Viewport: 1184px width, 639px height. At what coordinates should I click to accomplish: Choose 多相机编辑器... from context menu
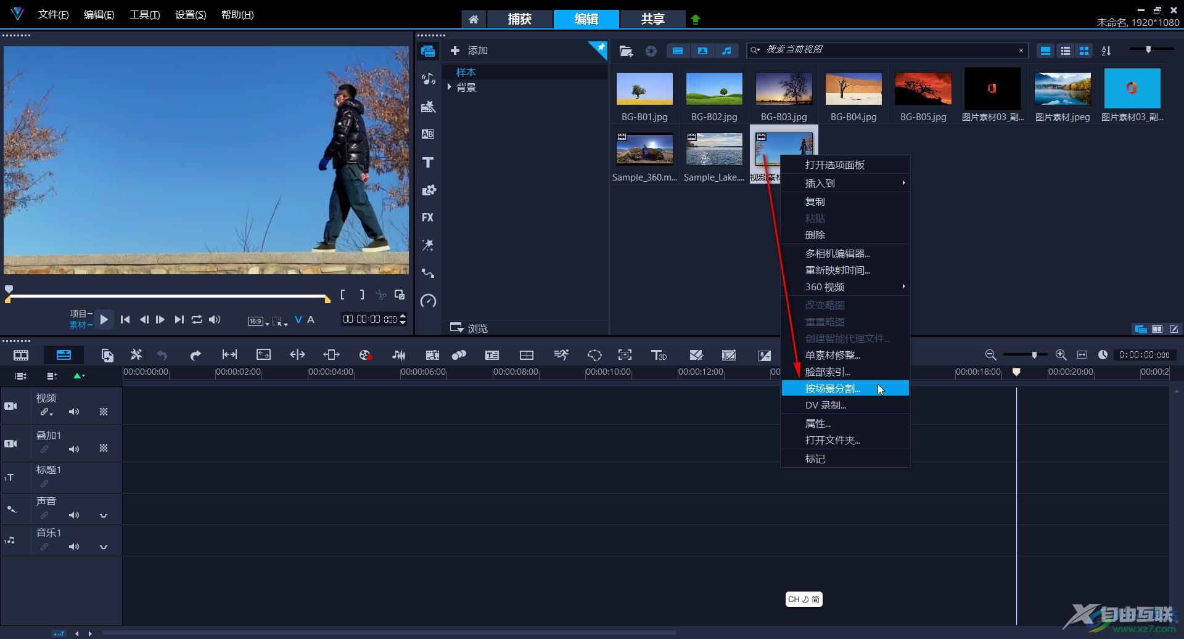point(845,253)
